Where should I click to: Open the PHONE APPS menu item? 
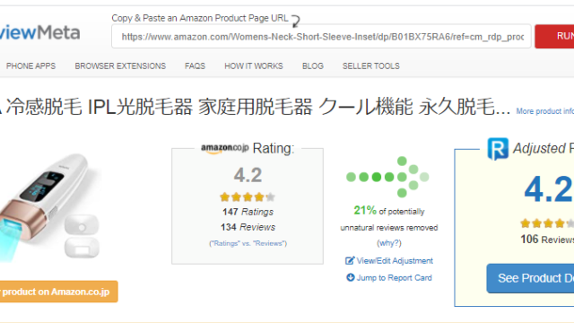pos(30,65)
